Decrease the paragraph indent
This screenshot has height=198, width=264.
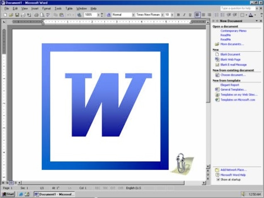[x=229, y=15]
